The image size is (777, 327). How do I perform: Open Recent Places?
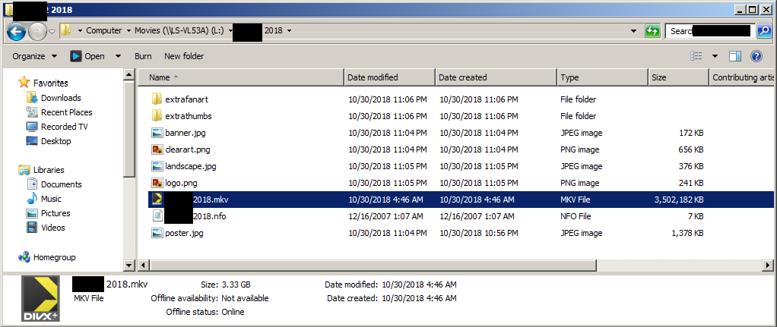point(66,112)
